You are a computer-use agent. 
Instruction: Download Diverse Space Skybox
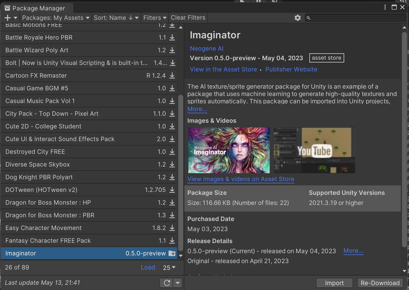[x=172, y=164]
